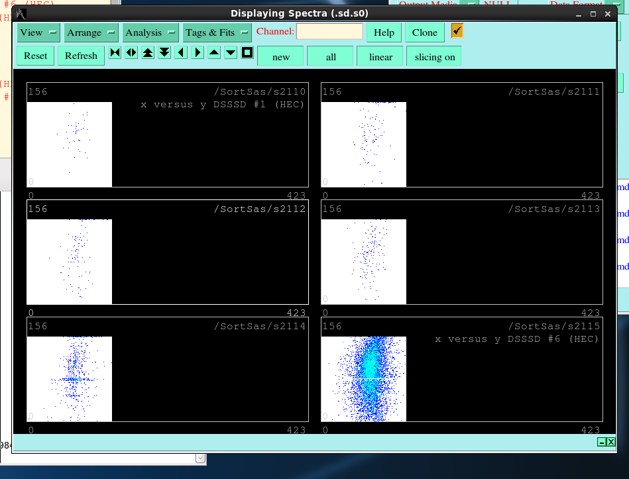The height and width of the screenshot is (479, 629).
Task: Click 'x versus y DSSSD #1 (HEC)' text
Action: pyautogui.click(x=223, y=105)
